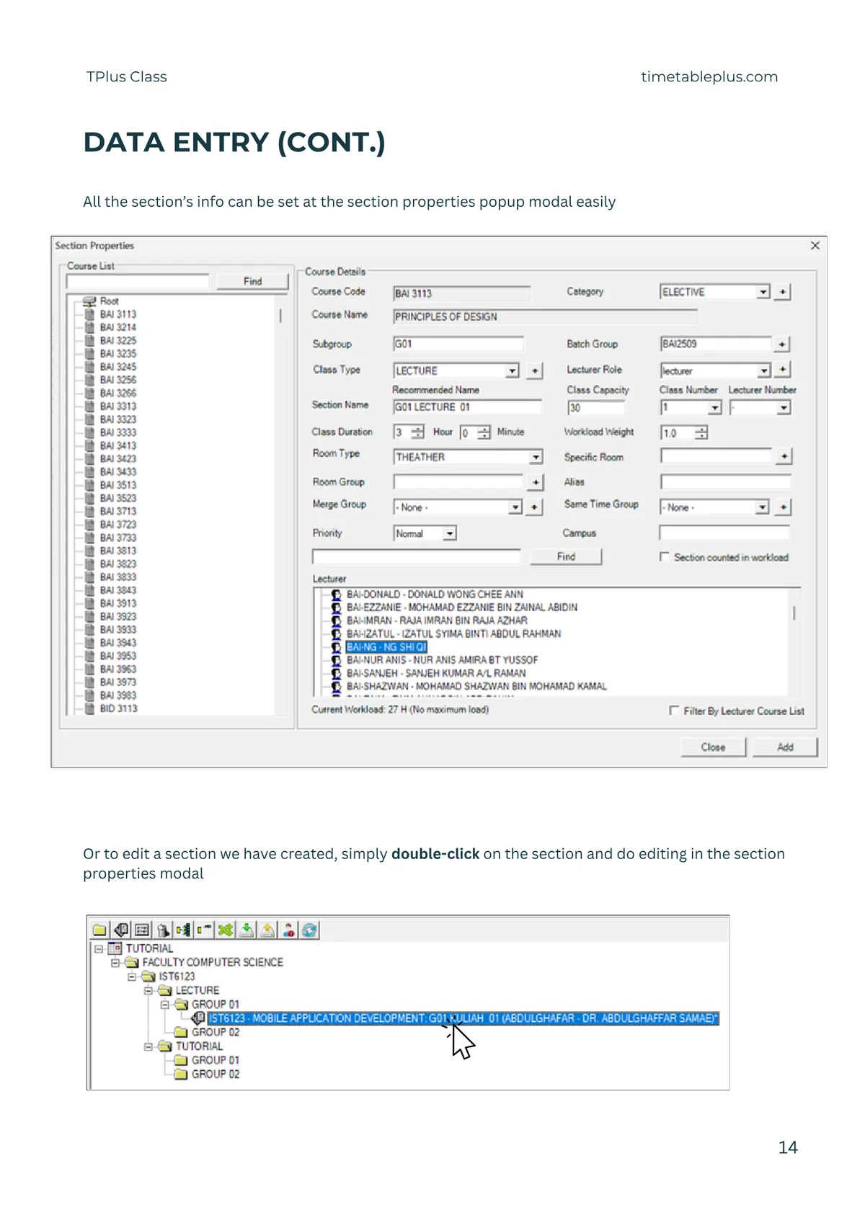Collapse the FACULTY COMPUTER SCIENCE node
Image resolution: width=865 pixels, height=1223 pixels.
coord(115,962)
